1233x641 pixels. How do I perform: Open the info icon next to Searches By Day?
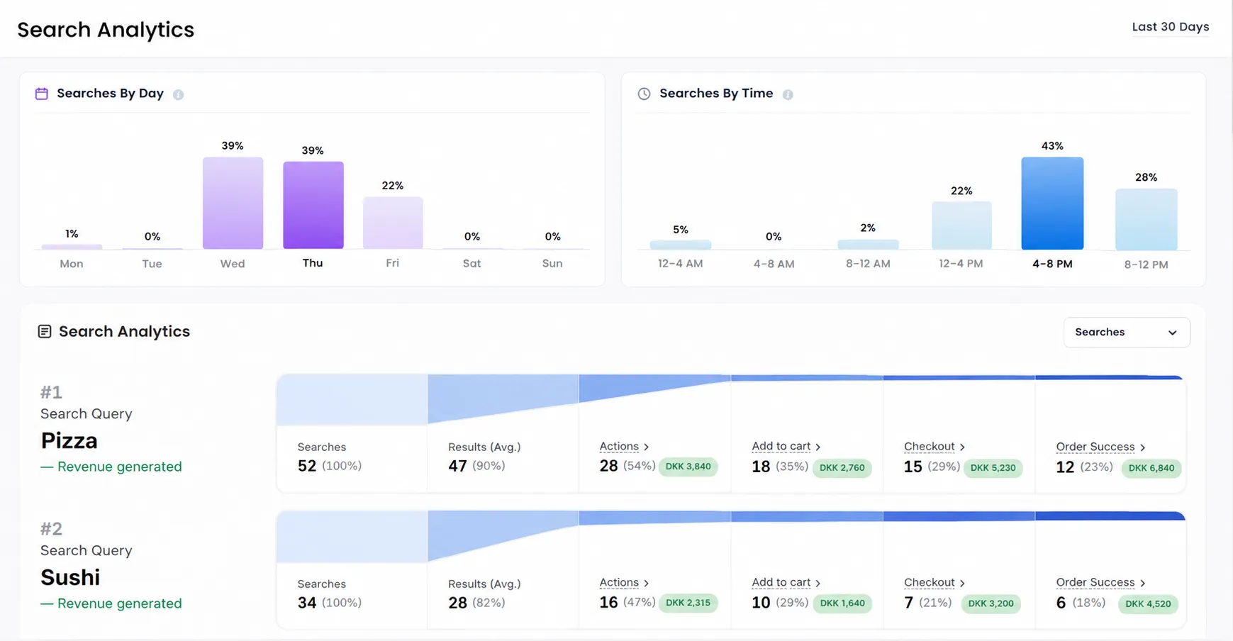(178, 94)
